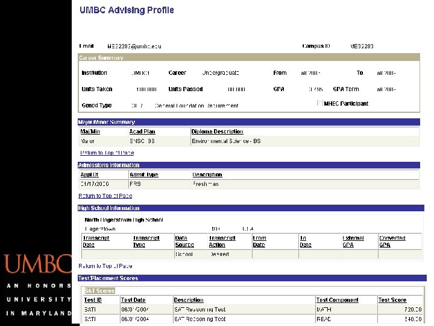Select Environmental Science - BS diploma description
This screenshot has width=434, height=326.
226,141
